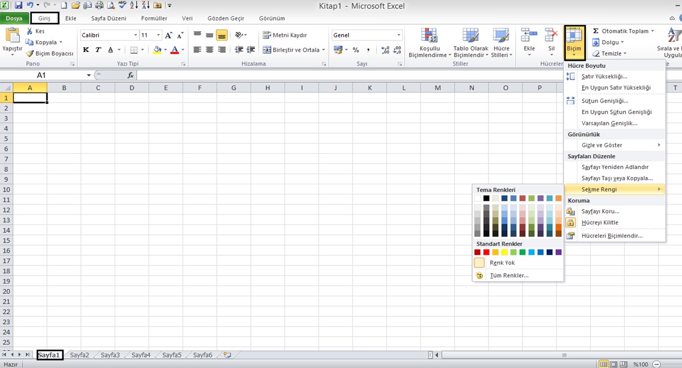Select Sayfayı Yeniden Adlandır menu item
682x368 pixels.
coord(614,167)
